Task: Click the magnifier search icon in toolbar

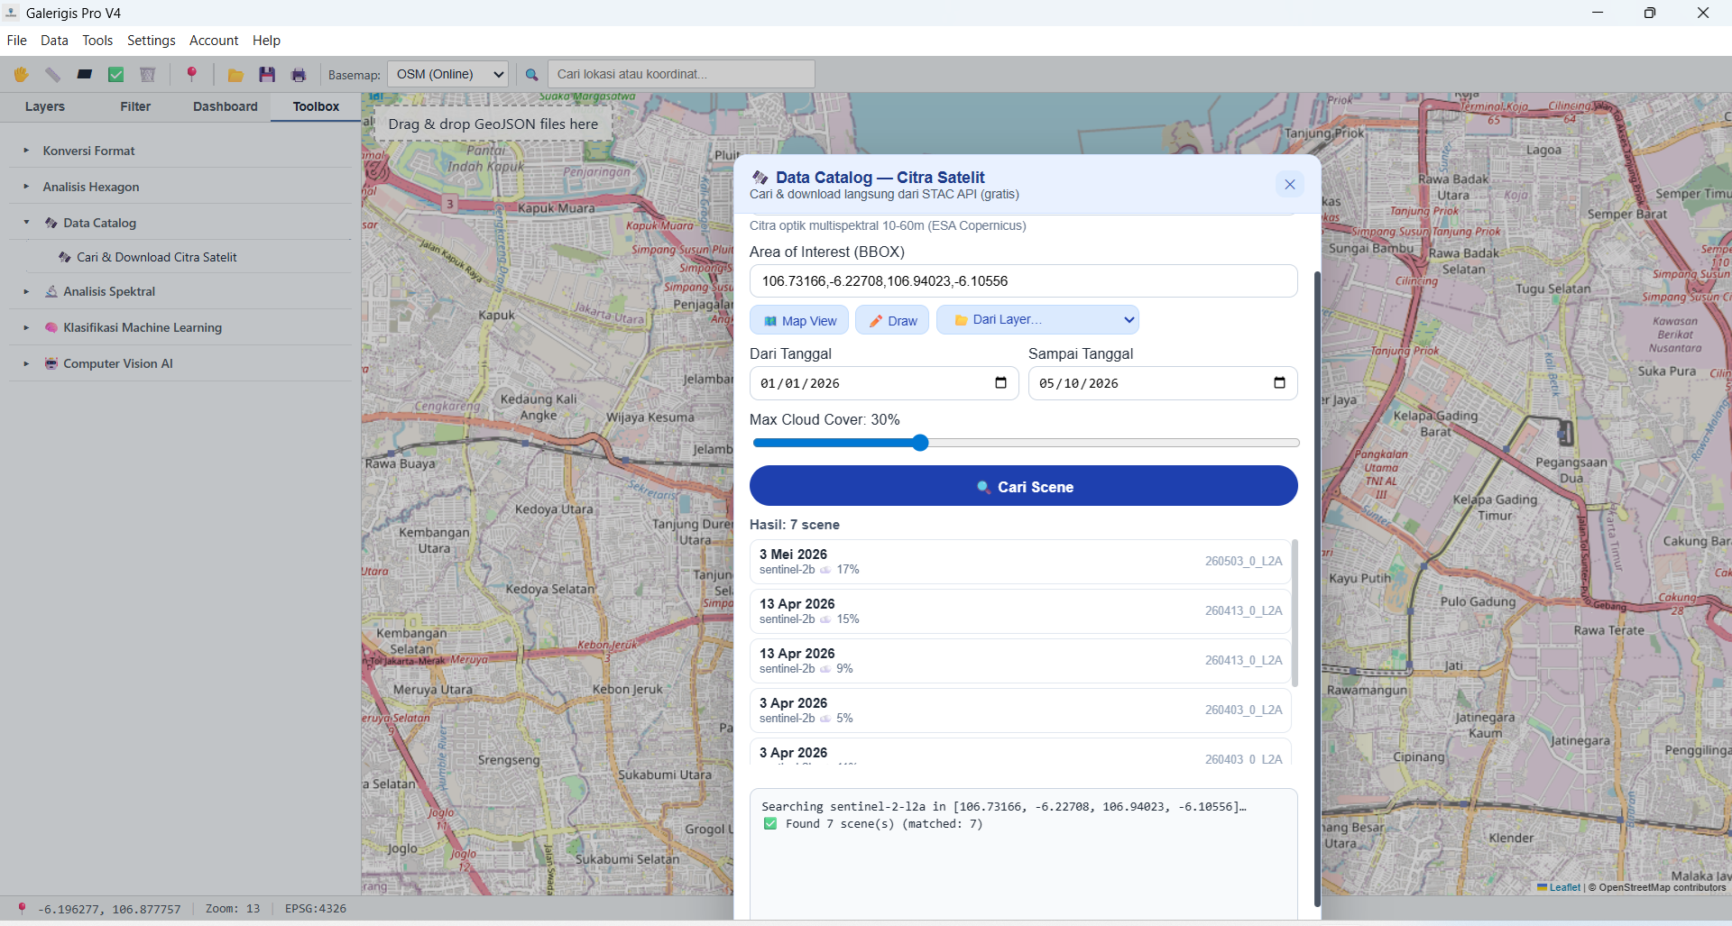Action: [532, 75]
